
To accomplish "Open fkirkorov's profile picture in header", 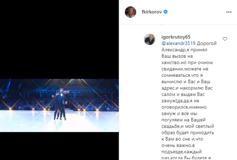I will (130, 12).
